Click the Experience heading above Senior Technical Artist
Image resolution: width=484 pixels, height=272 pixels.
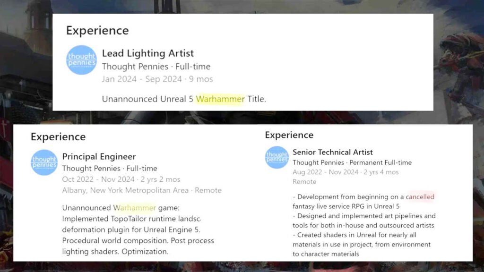(x=289, y=135)
